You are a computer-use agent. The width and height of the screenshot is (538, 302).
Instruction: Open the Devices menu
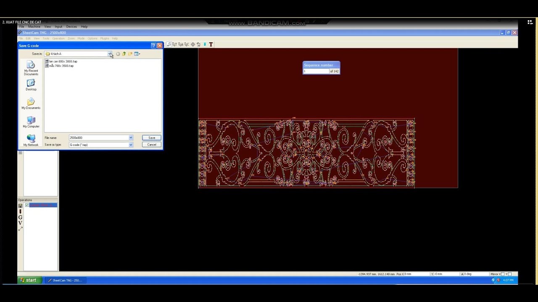pos(71,27)
